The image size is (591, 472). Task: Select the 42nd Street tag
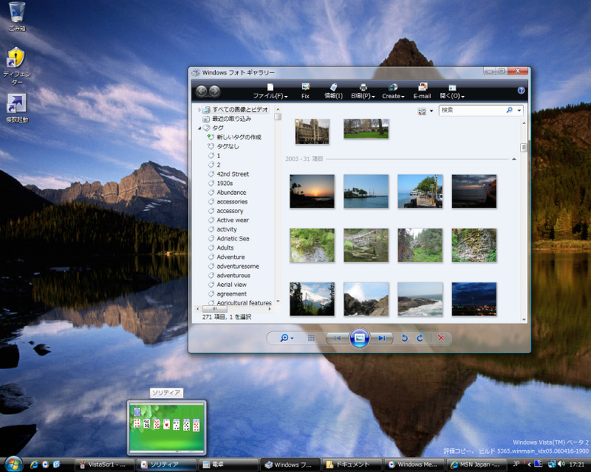pyautogui.click(x=233, y=174)
